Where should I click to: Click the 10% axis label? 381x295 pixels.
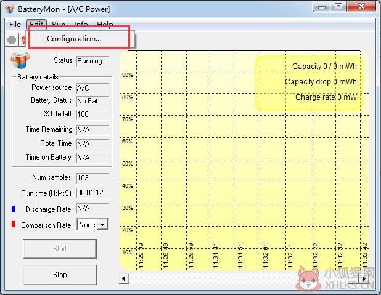128,253
